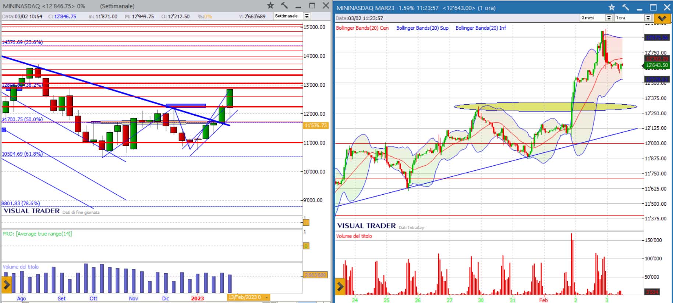Click the O: 12'212.50 open value
The height and width of the screenshot is (303, 673).
click(x=176, y=17)
